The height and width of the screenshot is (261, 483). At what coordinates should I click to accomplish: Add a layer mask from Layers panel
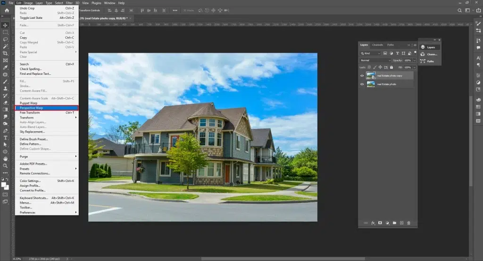tap(380, 223)
